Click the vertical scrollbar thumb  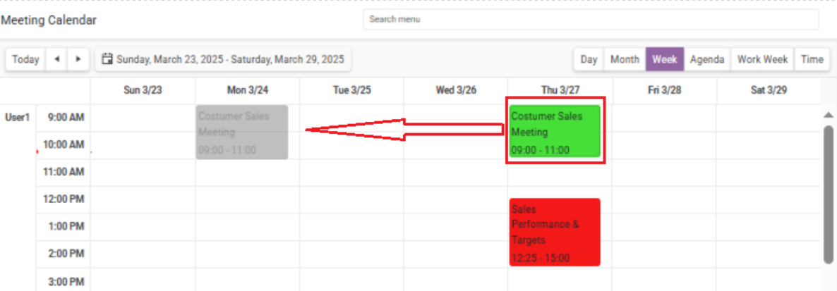[x=828, y=194]
